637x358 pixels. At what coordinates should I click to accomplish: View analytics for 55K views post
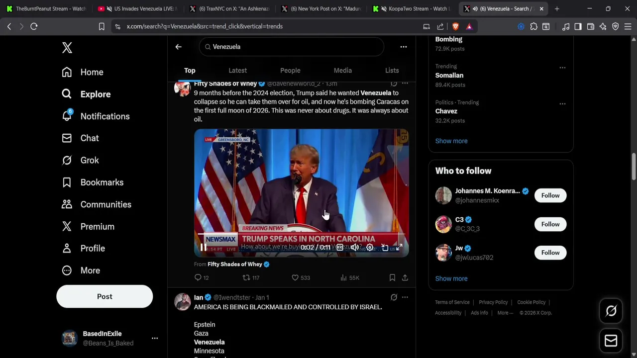(x=349, y=277)
